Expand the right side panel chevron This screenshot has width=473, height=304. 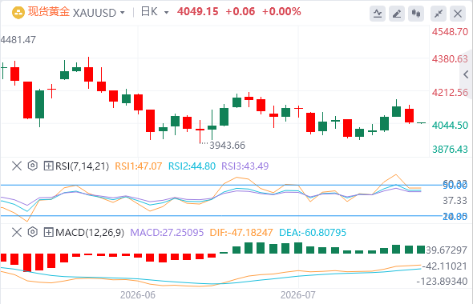[467, 74]
